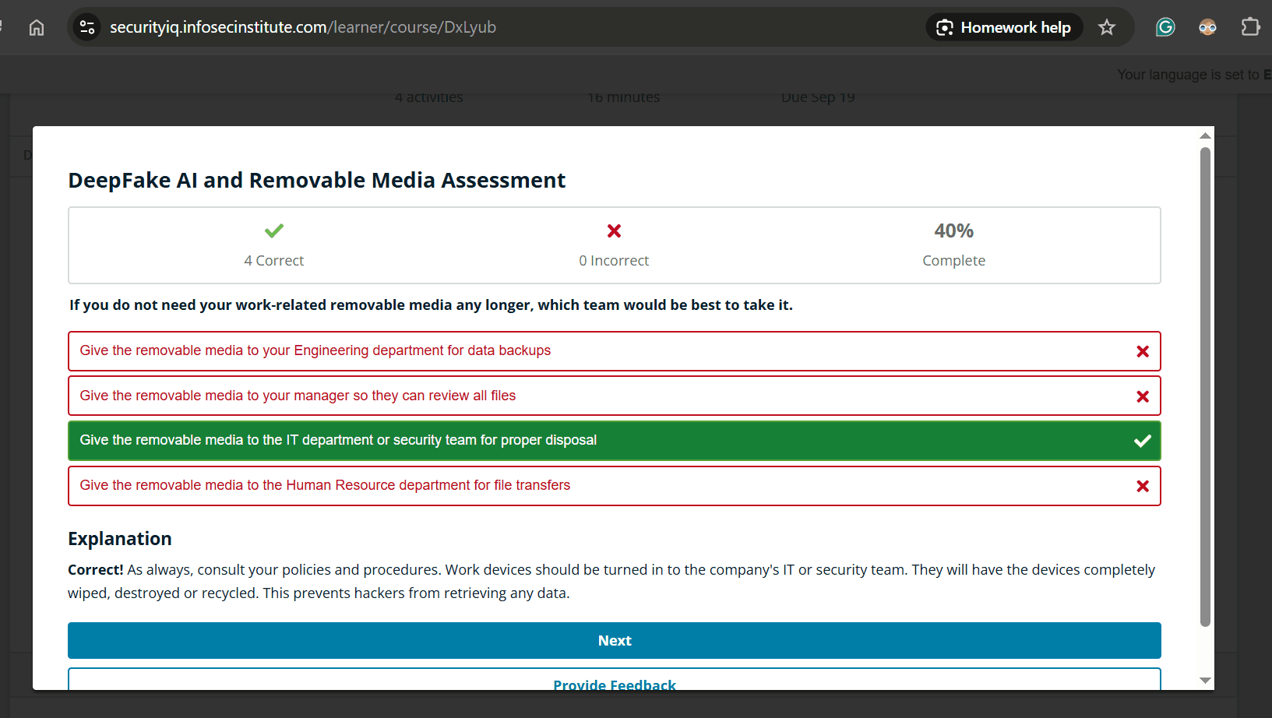
Task: Select the manager review all files answer
Action: (298, 396)
